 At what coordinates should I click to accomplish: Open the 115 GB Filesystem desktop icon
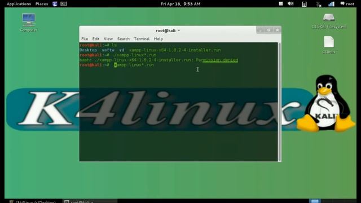click(x=329, y=21)
